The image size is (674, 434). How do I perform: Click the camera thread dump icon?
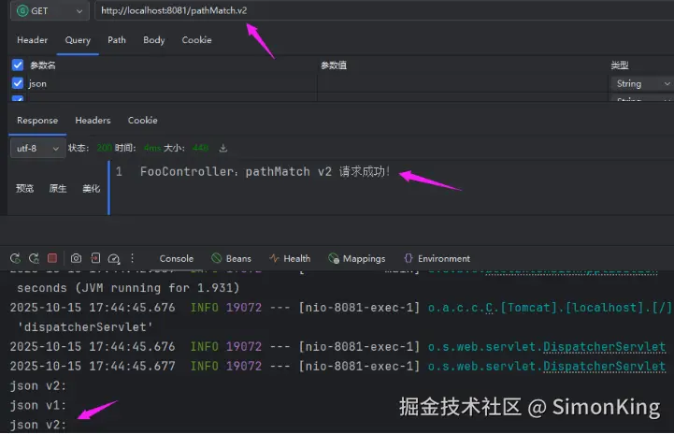(76, 258)
